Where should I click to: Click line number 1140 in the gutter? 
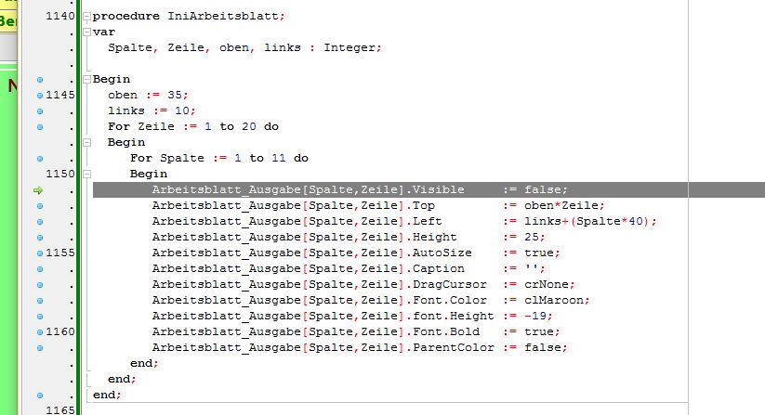(x=59, y=16)
